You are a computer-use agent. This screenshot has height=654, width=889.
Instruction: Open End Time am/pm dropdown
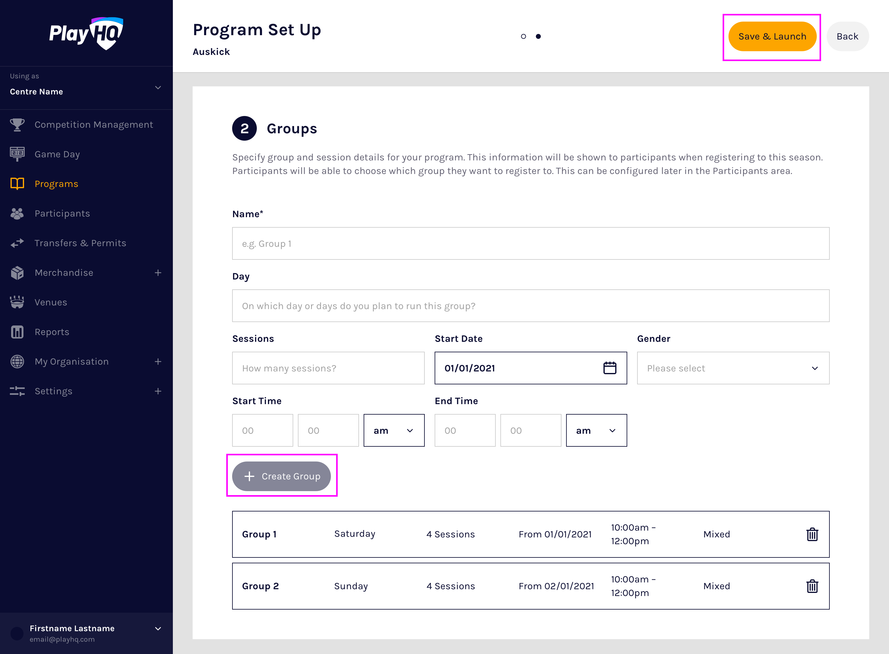coord(596,430)
